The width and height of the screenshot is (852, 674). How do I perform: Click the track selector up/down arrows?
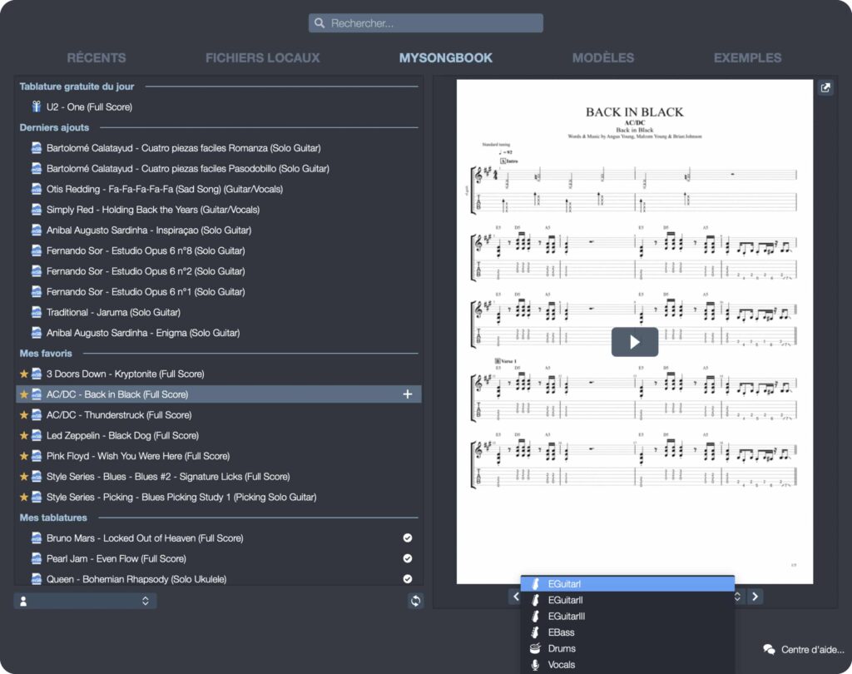coord(737,597)
